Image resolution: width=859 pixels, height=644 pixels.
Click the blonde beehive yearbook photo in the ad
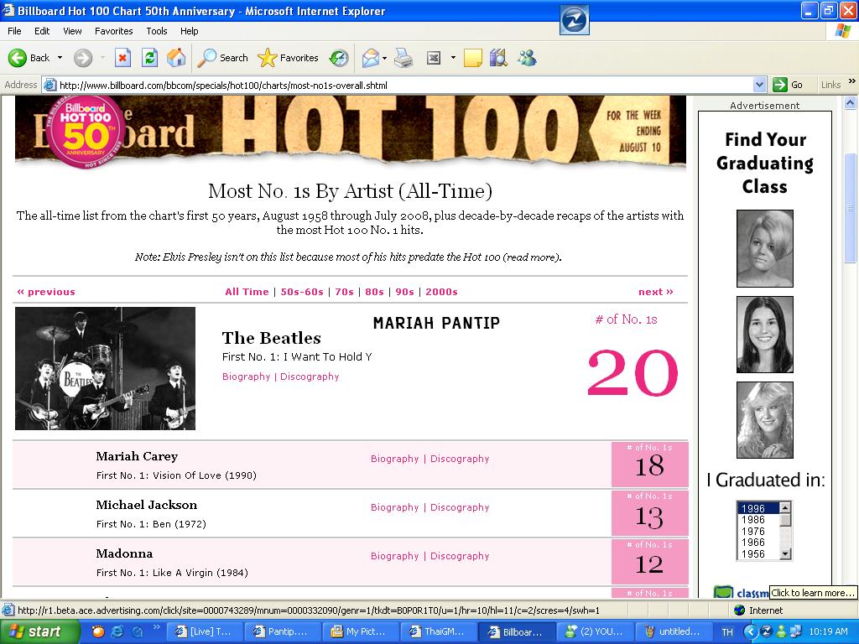tap(765, 248)
